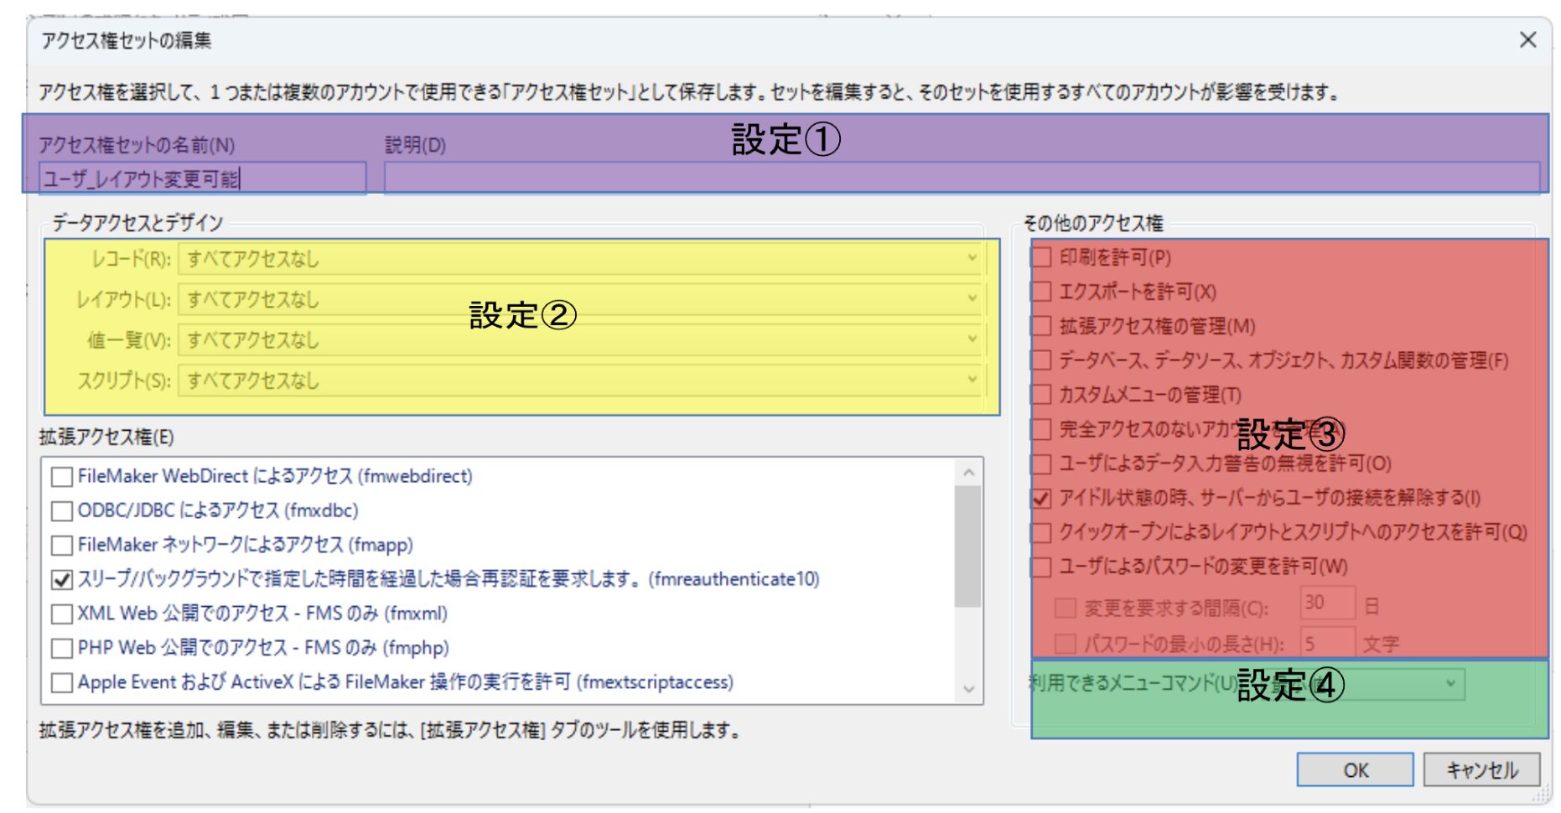Uncheck the fmreauthenticate10 re-authentication checkbox

(62, 580)
